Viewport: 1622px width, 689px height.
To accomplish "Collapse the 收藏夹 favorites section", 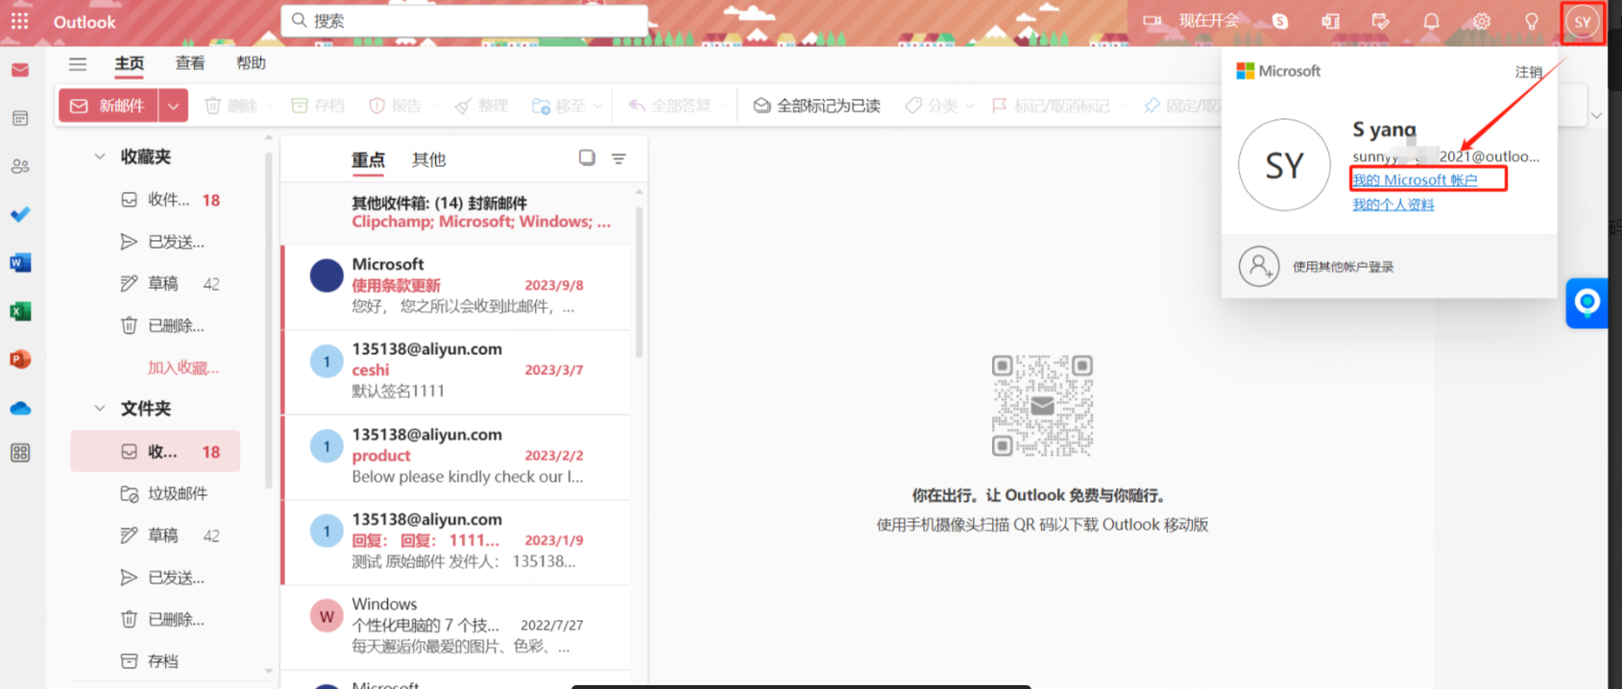I will coord(100,155).
